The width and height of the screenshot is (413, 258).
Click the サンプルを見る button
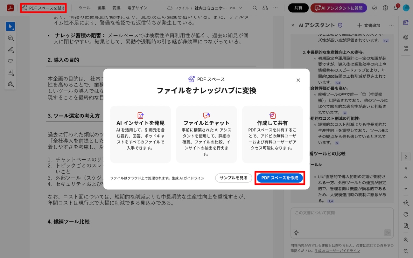pos(234,178)
